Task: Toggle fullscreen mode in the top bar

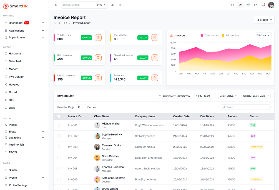Action: 233,5
